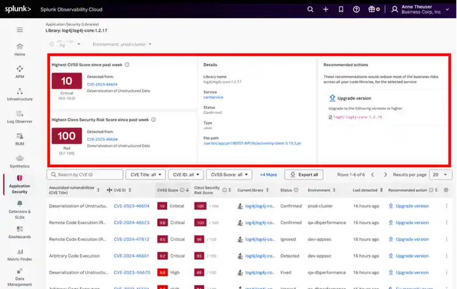The height and width of the screenshot is (289, 457).
Task: Select Log Observer in the side menu
Action: pos(20,116)
